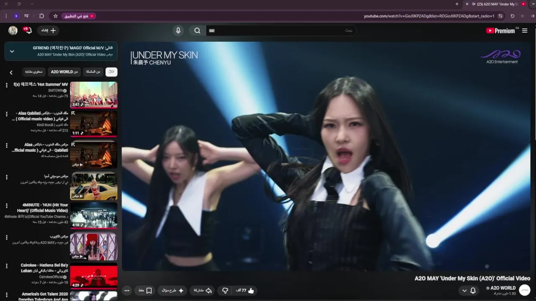Screen dimensions: 536x301
Task: Open the notifications bell showing 9+
Action: pyautogui.click(x=28, y=30)
